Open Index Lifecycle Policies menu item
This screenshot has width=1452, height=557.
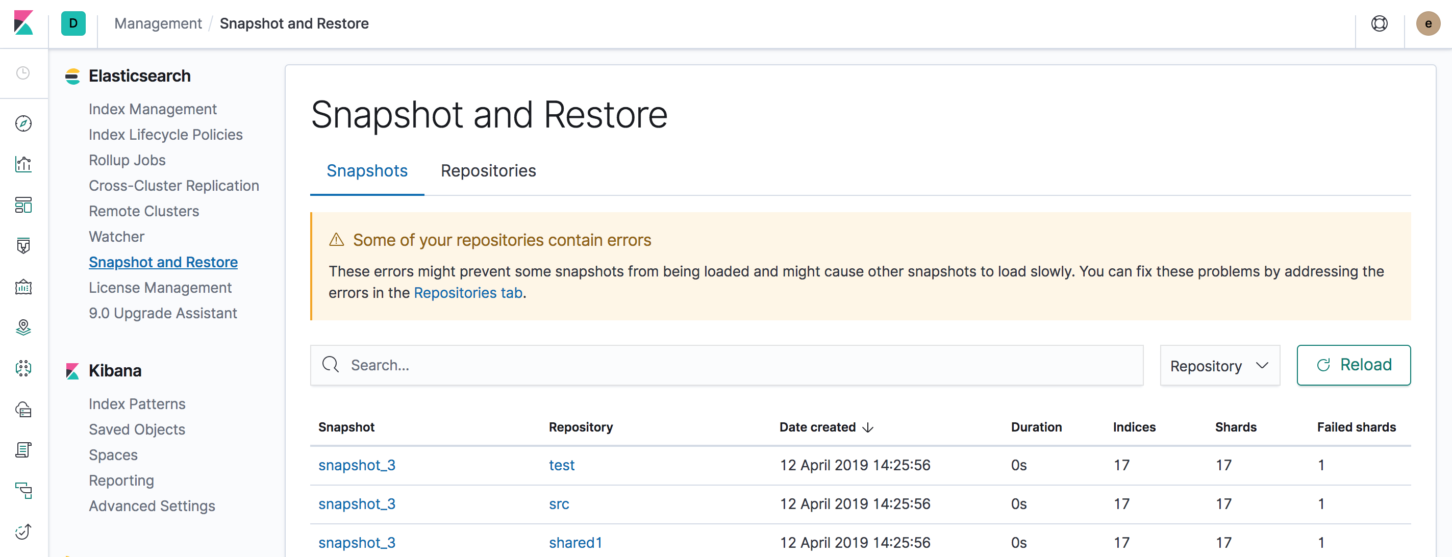click(x=165, y=135)
